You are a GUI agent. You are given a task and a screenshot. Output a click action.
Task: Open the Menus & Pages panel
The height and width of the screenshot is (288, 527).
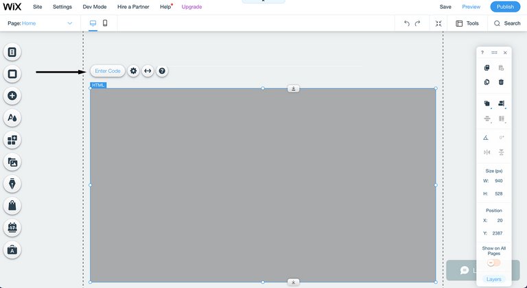12,52
